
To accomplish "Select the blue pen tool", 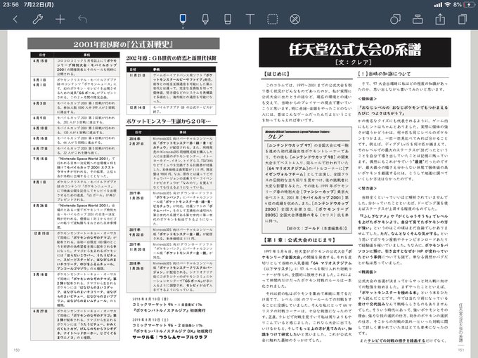I will 183,19.
